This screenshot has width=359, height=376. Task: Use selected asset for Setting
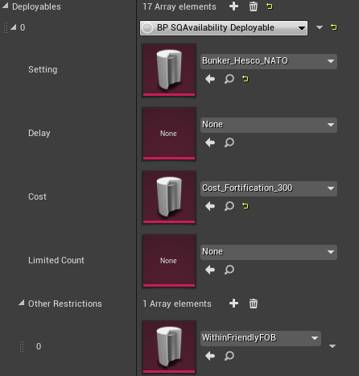point(210,79)
